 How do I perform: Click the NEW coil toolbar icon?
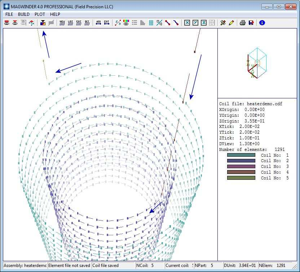tap(62, 23)
